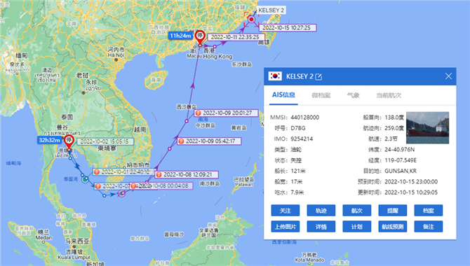Click the stop marker labeled 32h32m near Bangkok
This screenshot has width=470, height=266.
coord(69,141)
